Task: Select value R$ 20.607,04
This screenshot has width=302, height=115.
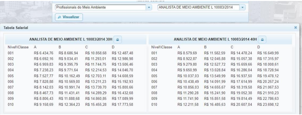Action: tap(241, 105)
